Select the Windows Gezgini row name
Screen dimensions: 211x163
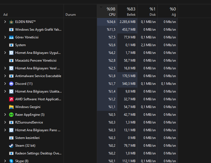[28, 107]
